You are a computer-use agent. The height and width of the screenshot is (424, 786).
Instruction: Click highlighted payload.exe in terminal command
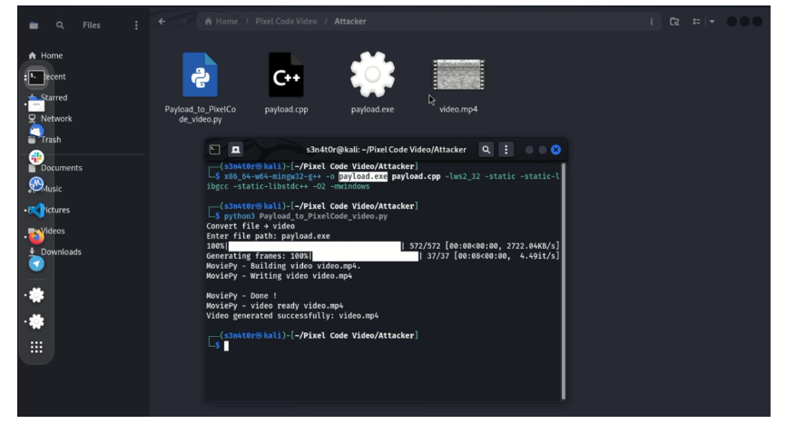point(363,176)
